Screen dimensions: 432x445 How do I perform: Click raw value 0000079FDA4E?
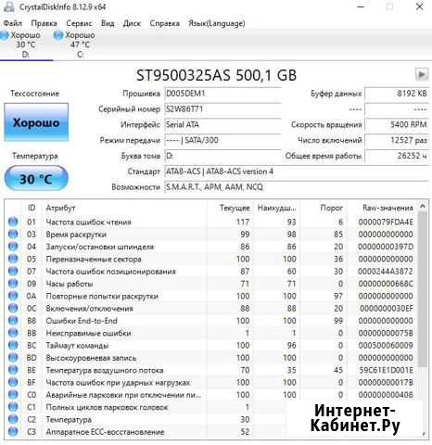(x=386, y=222)
